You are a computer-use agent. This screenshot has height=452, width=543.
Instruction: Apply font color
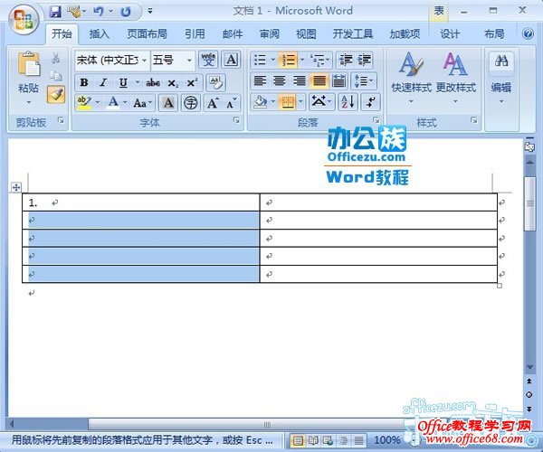113,102
